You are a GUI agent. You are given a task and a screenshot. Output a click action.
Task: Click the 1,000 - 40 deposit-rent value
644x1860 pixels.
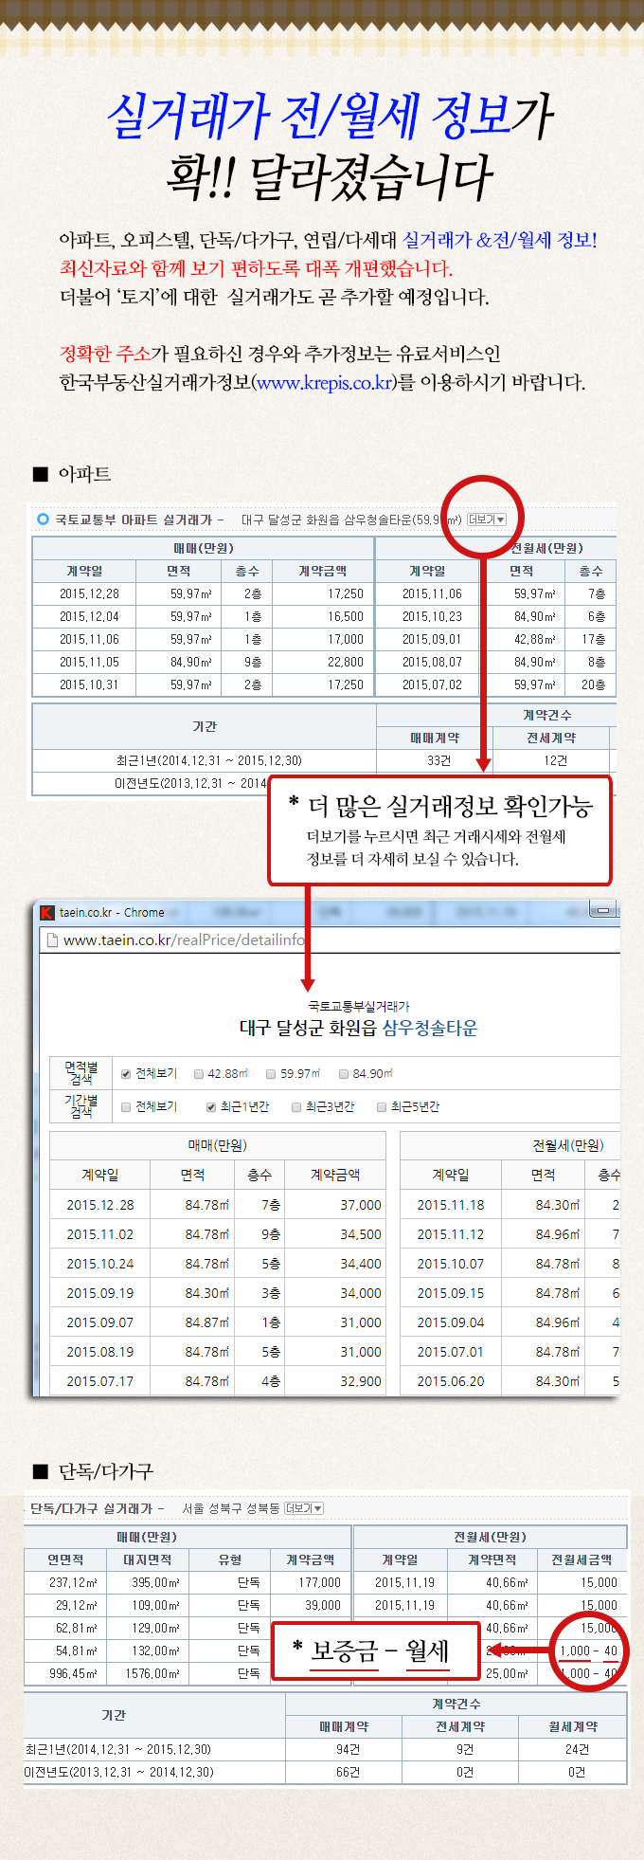tap(588, 1650)
